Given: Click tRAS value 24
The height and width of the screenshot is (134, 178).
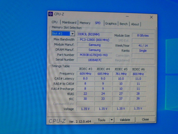Looking at the screenshot, I should (x=103, y=94).
